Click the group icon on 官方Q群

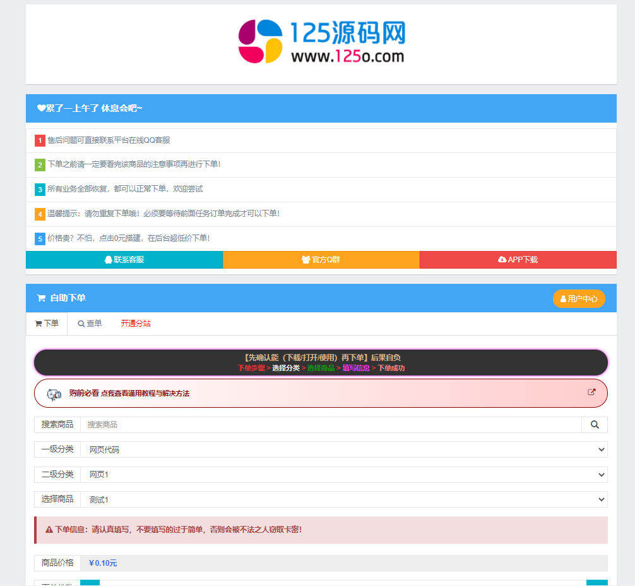(x=306, y=260)
